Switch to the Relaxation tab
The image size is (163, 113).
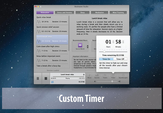click(x=45, y=13)
